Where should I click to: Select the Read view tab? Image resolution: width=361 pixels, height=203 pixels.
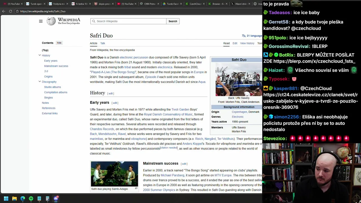[x=226, y=43]
